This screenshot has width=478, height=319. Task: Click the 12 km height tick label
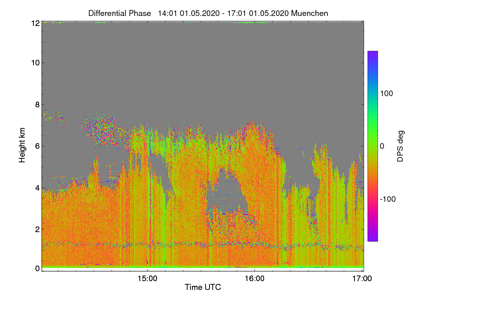click(x=35, y=23)
